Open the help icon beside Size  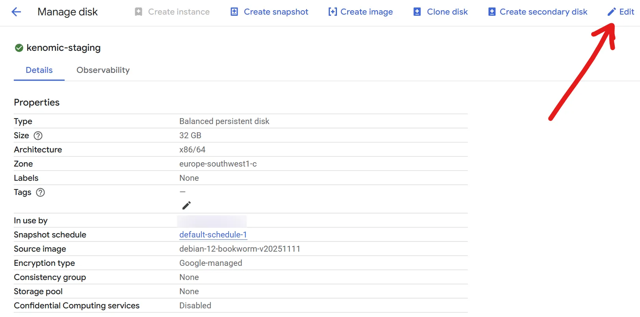tap(38, 136)
